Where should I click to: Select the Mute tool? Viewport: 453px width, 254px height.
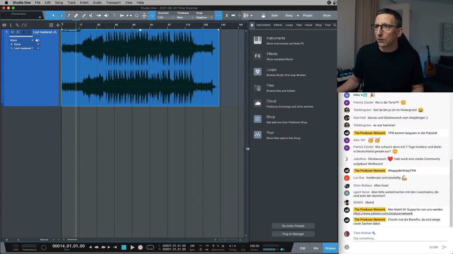click(91, 16)
